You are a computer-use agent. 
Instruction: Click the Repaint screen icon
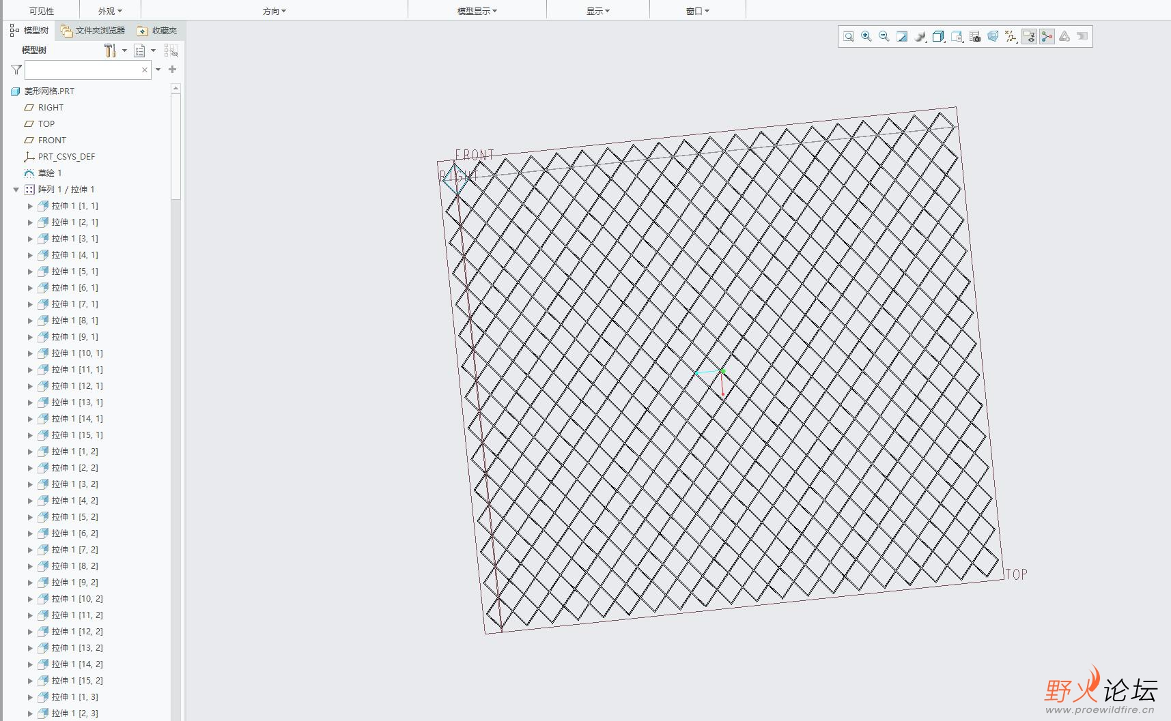point(902,37)
